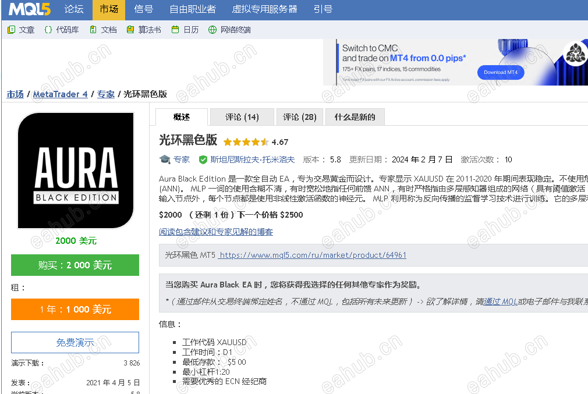588x394 pixels.
Task: Click the green 购买: 2 000 美元 button
Action: pos(75,265)
